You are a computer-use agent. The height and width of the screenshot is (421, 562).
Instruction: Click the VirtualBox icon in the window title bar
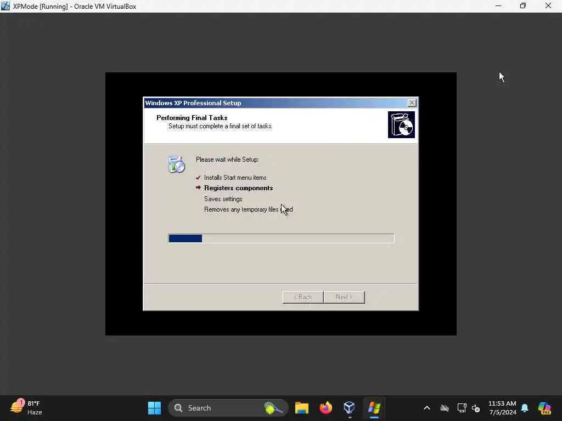tap(5, 6)
